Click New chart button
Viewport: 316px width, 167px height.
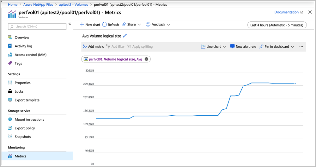pos(90,25)
